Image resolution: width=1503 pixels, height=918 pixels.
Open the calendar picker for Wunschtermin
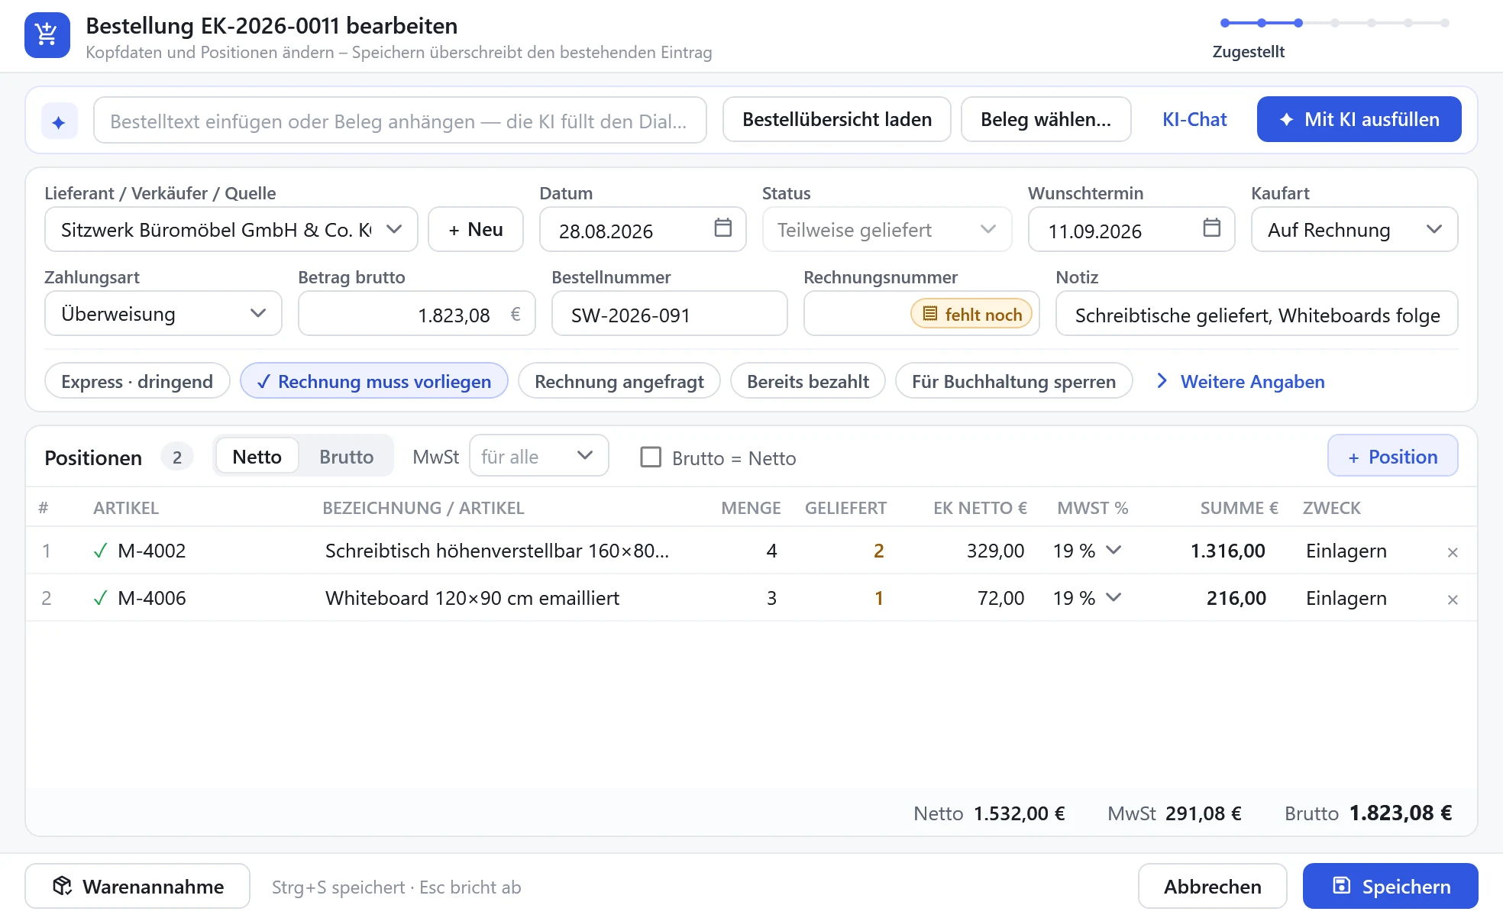[1211, 228]
